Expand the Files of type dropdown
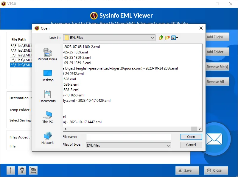The width and height of the screenshot is (238, 177). [x=168, y=145]
